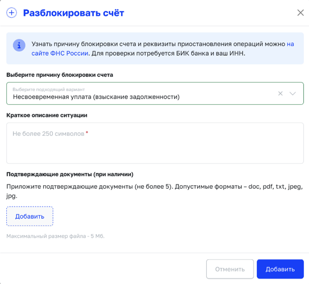Close the Разблокировать счёт dialog
309x284 pixels.
click(x=300, y=12)
